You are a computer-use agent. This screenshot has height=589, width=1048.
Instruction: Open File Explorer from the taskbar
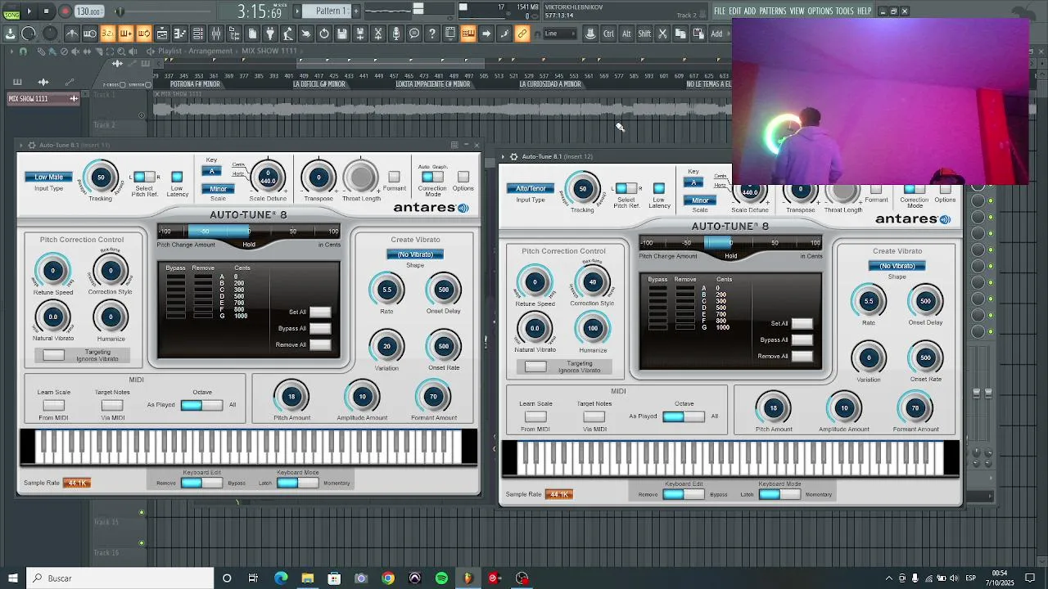(x=307, y=578)
